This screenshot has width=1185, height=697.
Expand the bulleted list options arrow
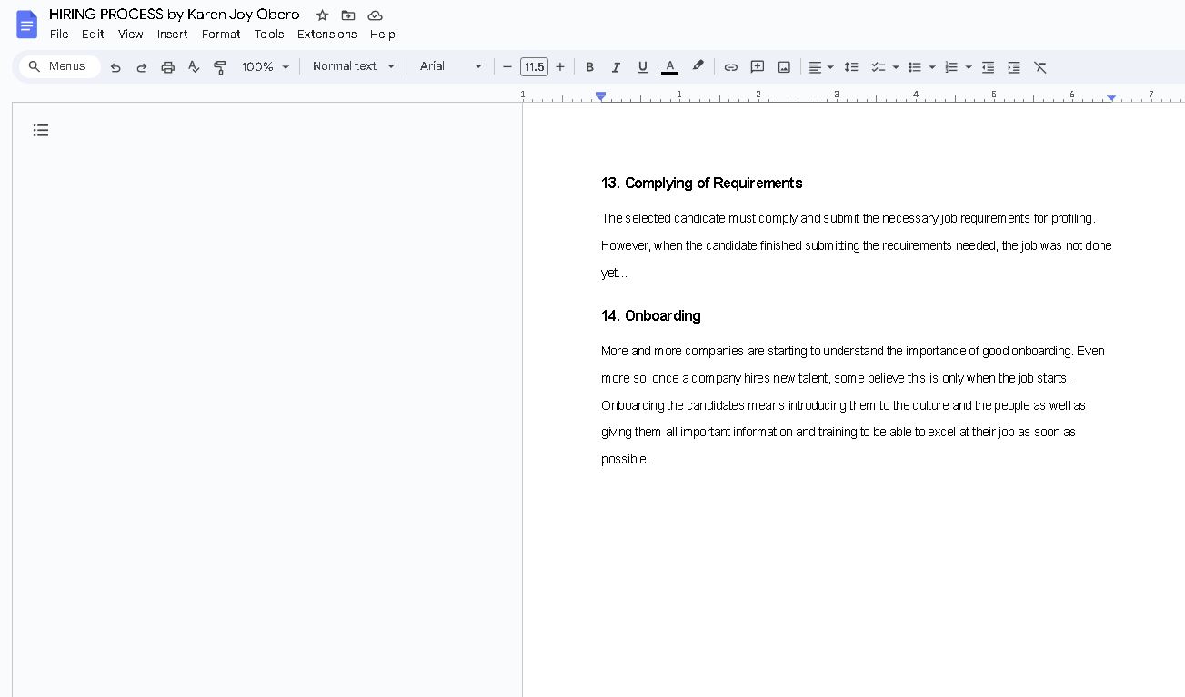pyautogui.click(x=932, y=67)
